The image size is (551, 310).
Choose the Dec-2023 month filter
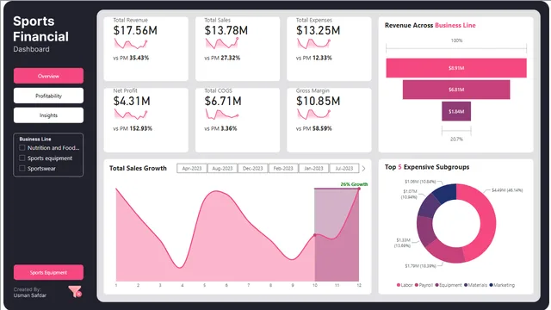coord(252,169)
